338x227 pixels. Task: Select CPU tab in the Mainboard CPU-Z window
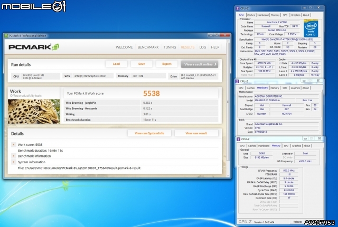point(241,88)
